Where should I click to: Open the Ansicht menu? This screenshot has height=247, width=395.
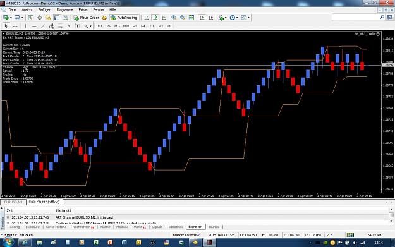point(27,10)
